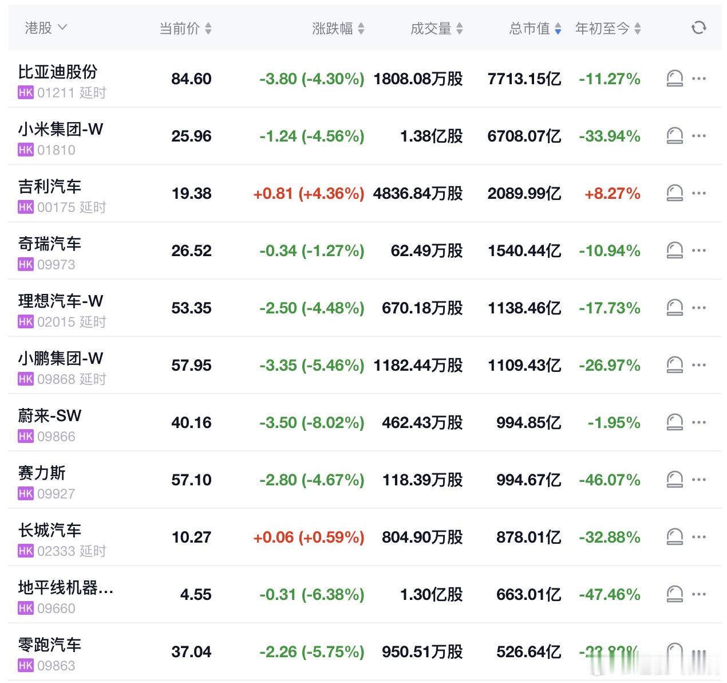Open more options for 赛力斯
727x683 pixels.
click(x=699, y=480)
